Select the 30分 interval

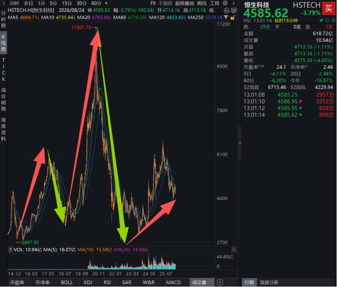pos(82,3)
